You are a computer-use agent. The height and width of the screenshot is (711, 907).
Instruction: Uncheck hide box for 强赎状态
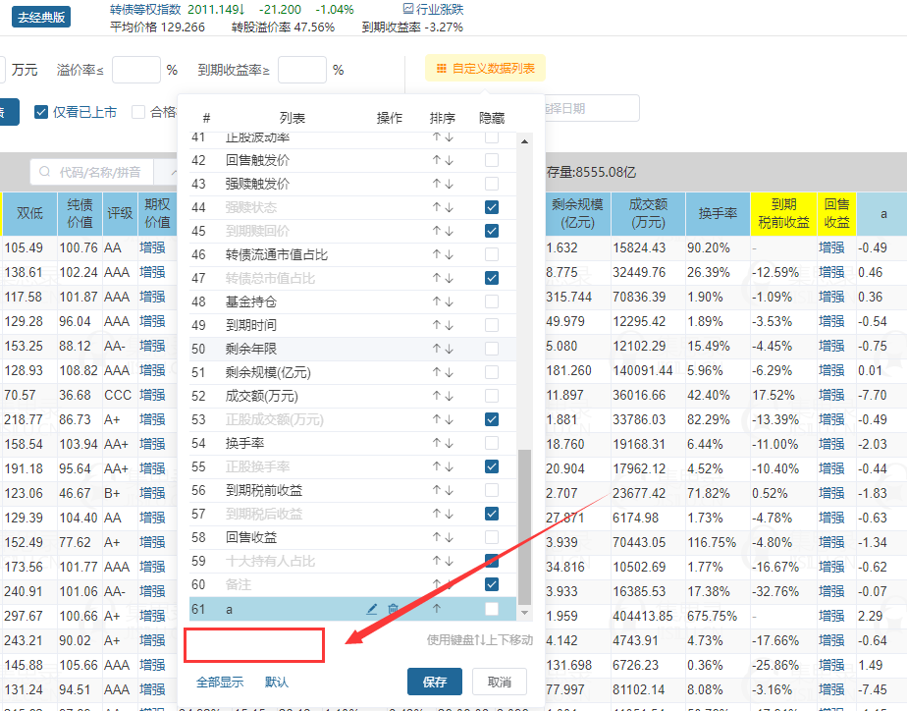492,207
